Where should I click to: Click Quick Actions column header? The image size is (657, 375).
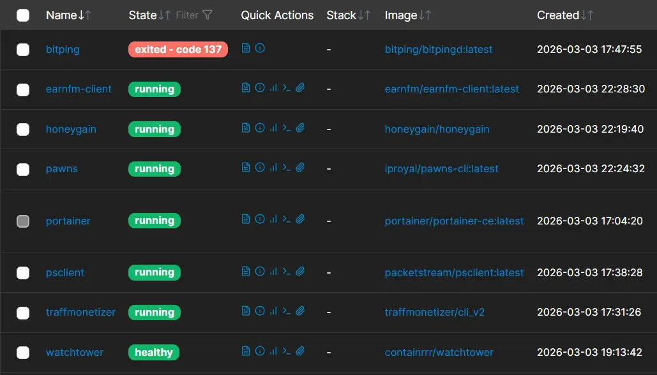277,15
